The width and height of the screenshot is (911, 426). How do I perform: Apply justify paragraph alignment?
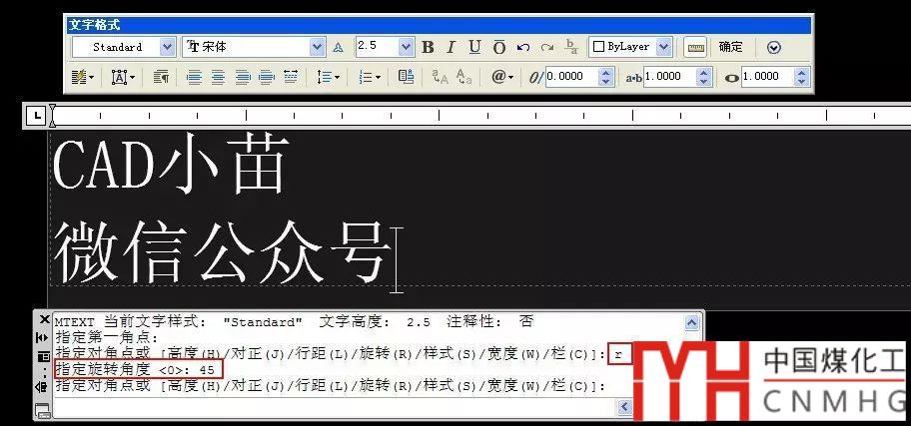(x=266, y=77)
